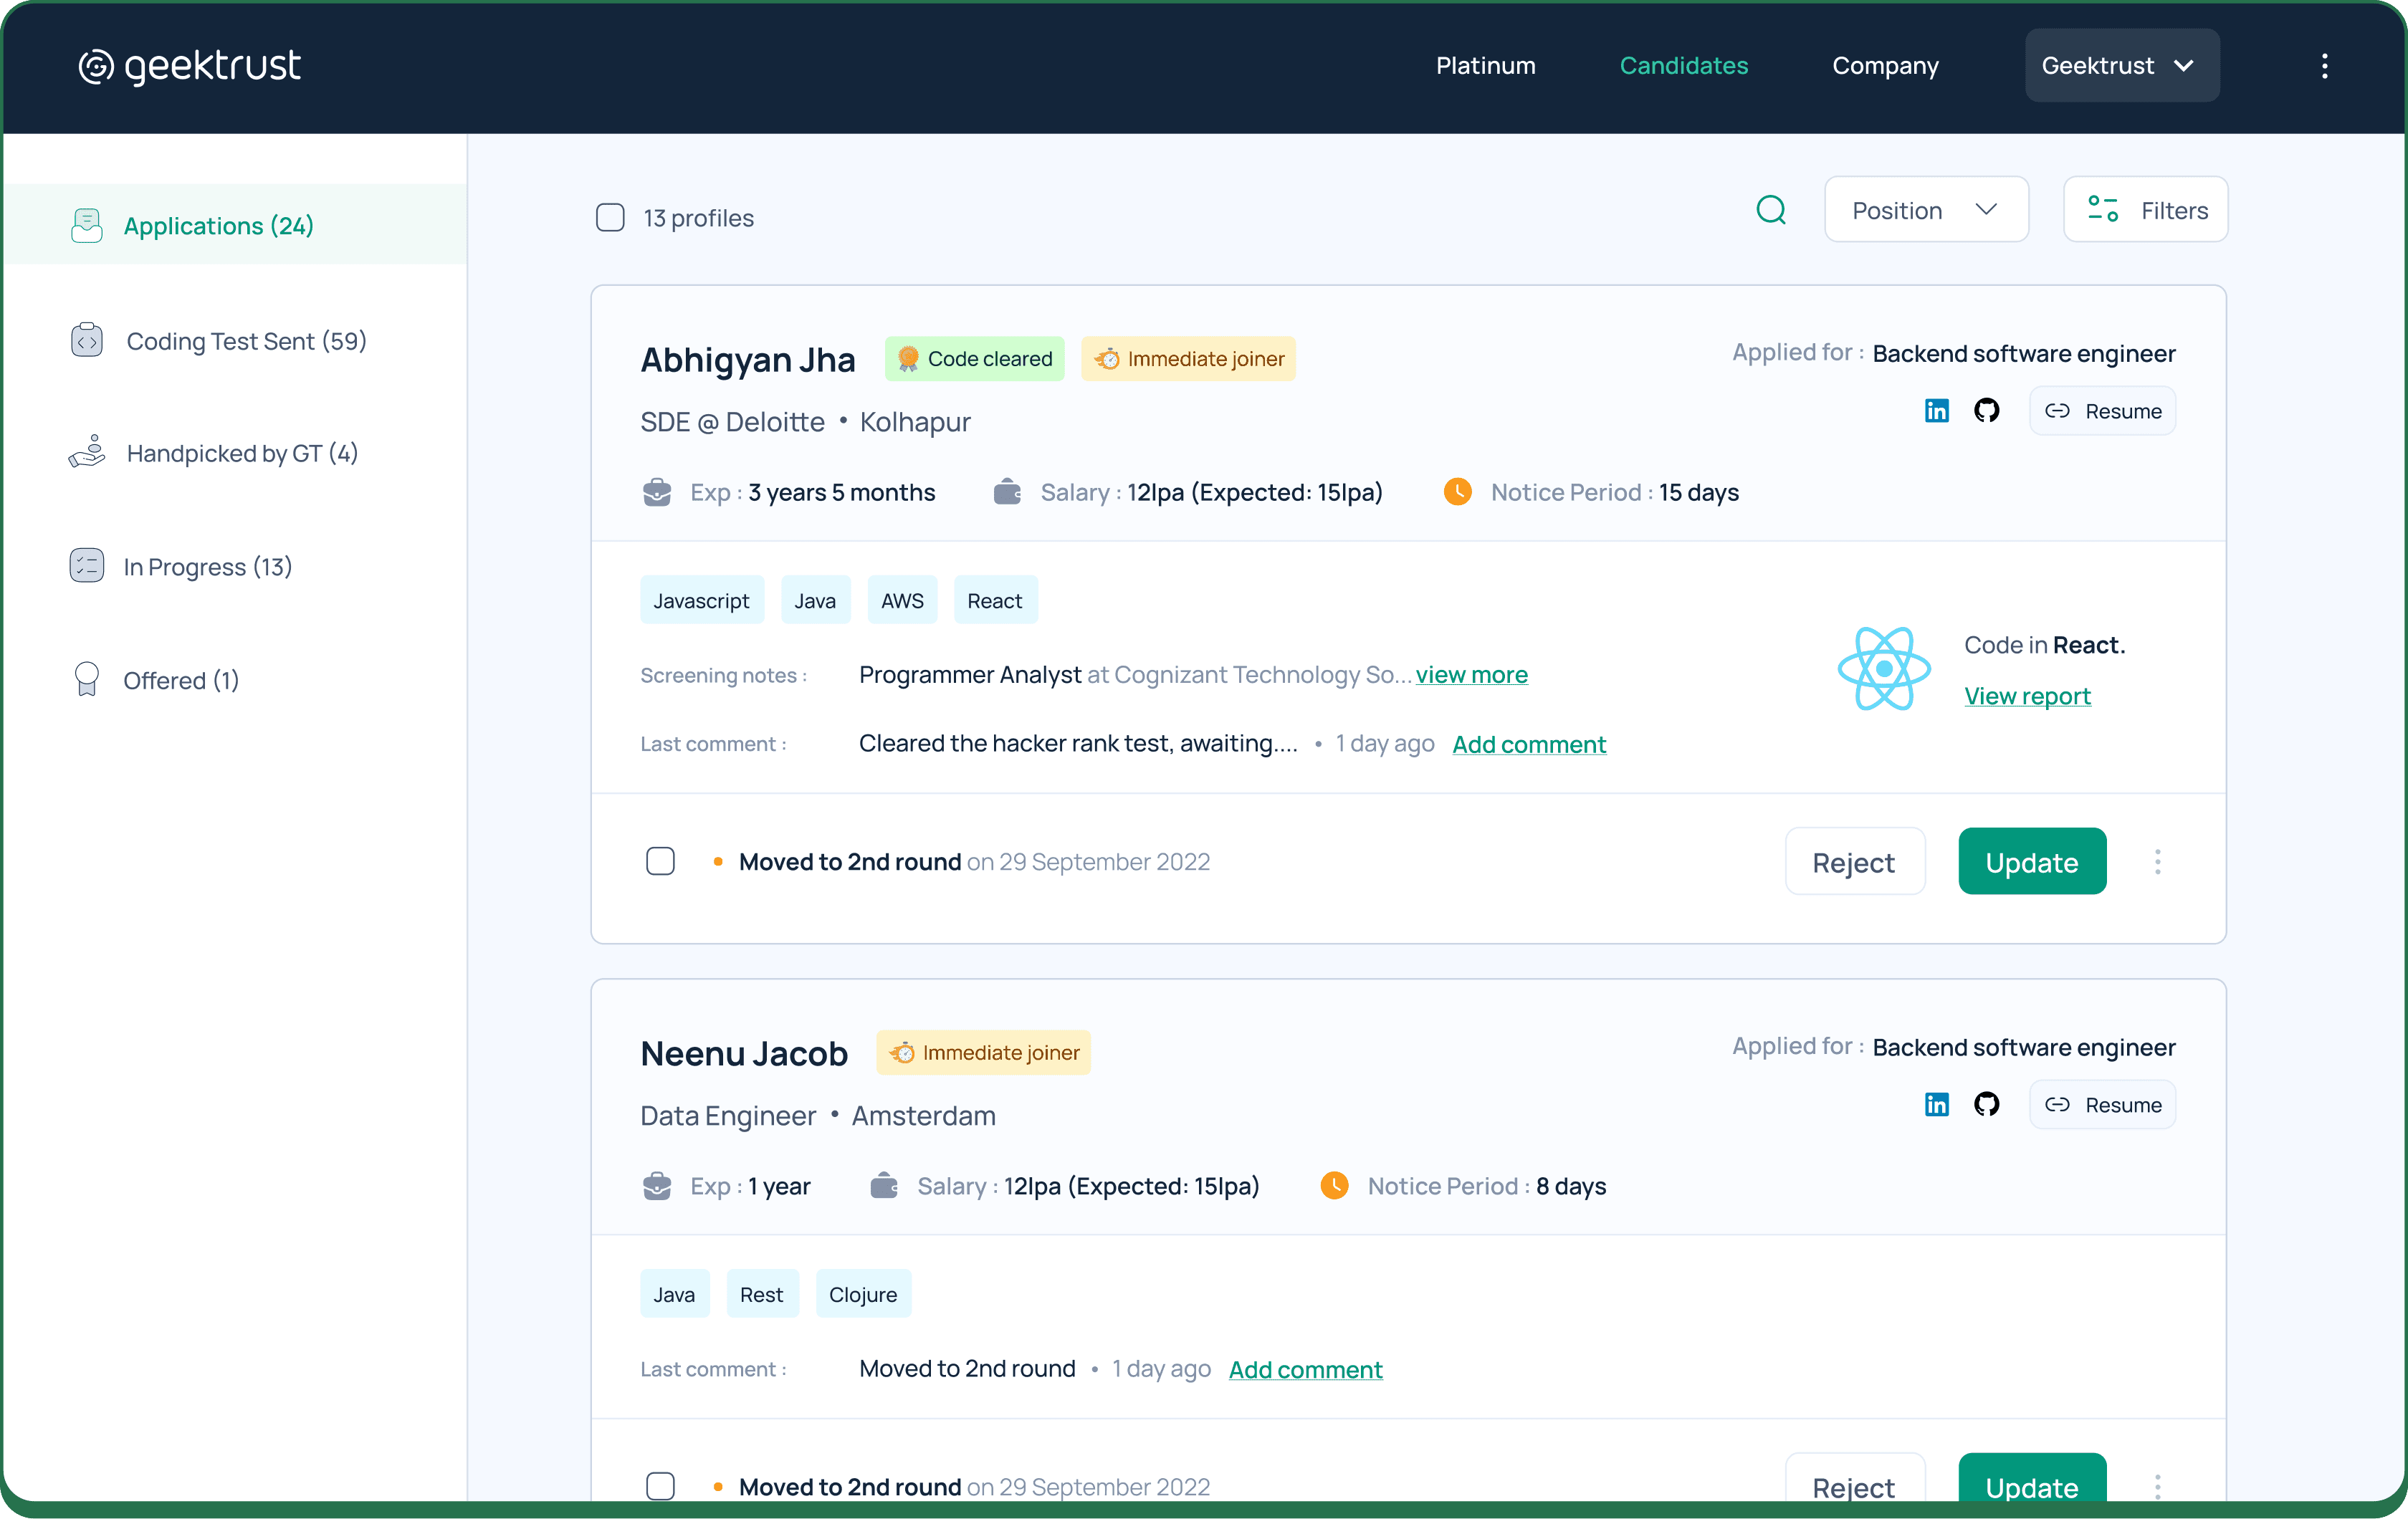Screen dimensions: 2408x1519
Task: Click Abhigyan Jha's Java skill tag
Action: 815,601
